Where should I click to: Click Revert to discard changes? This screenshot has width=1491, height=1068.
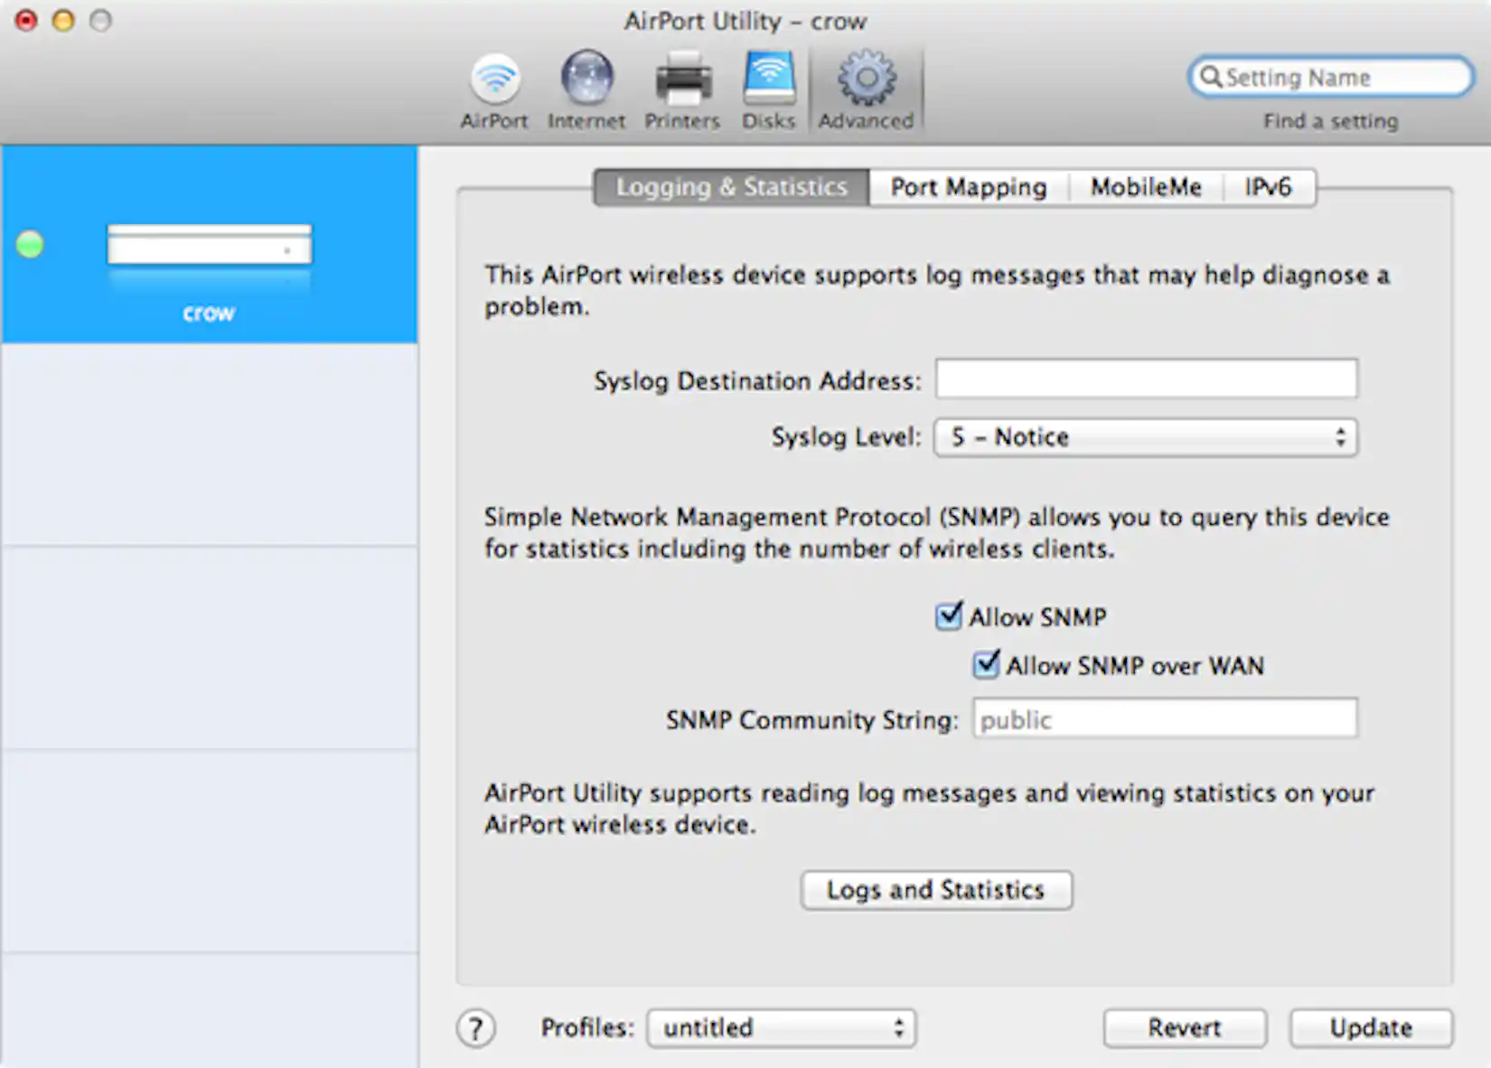click(1185, 1027)
